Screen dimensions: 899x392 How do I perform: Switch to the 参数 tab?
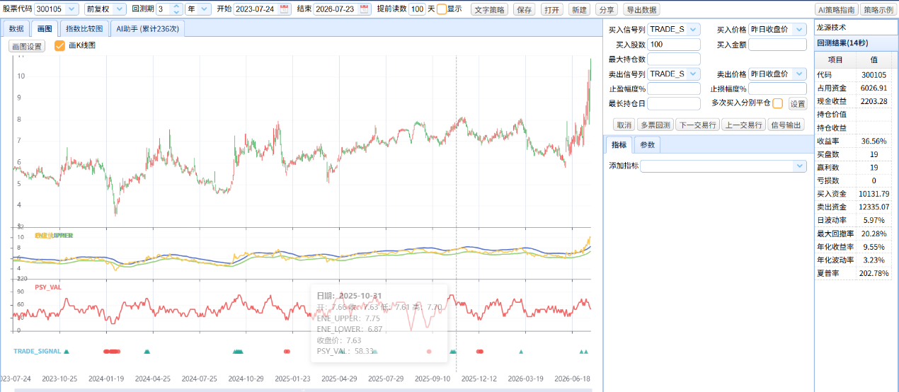647,145
